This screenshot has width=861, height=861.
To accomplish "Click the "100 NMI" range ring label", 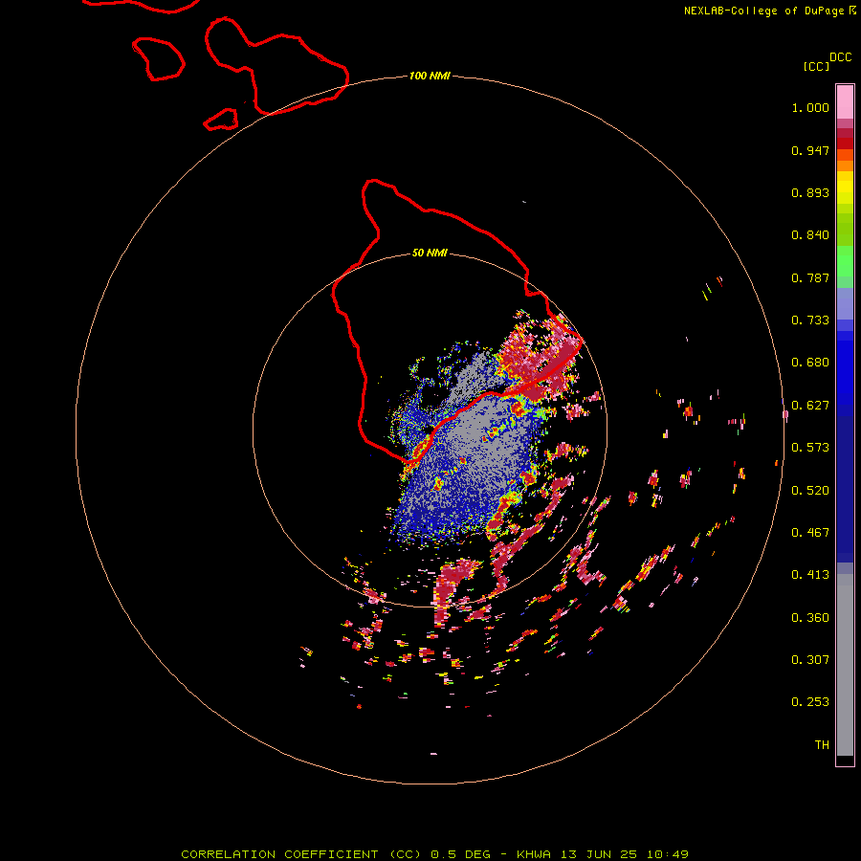I will pos(430,76).
